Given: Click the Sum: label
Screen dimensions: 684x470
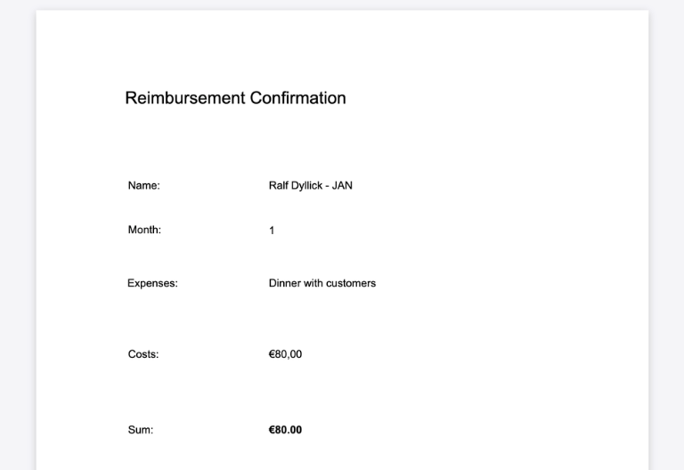Looking at the screenshot, I should tap(141, 430).
